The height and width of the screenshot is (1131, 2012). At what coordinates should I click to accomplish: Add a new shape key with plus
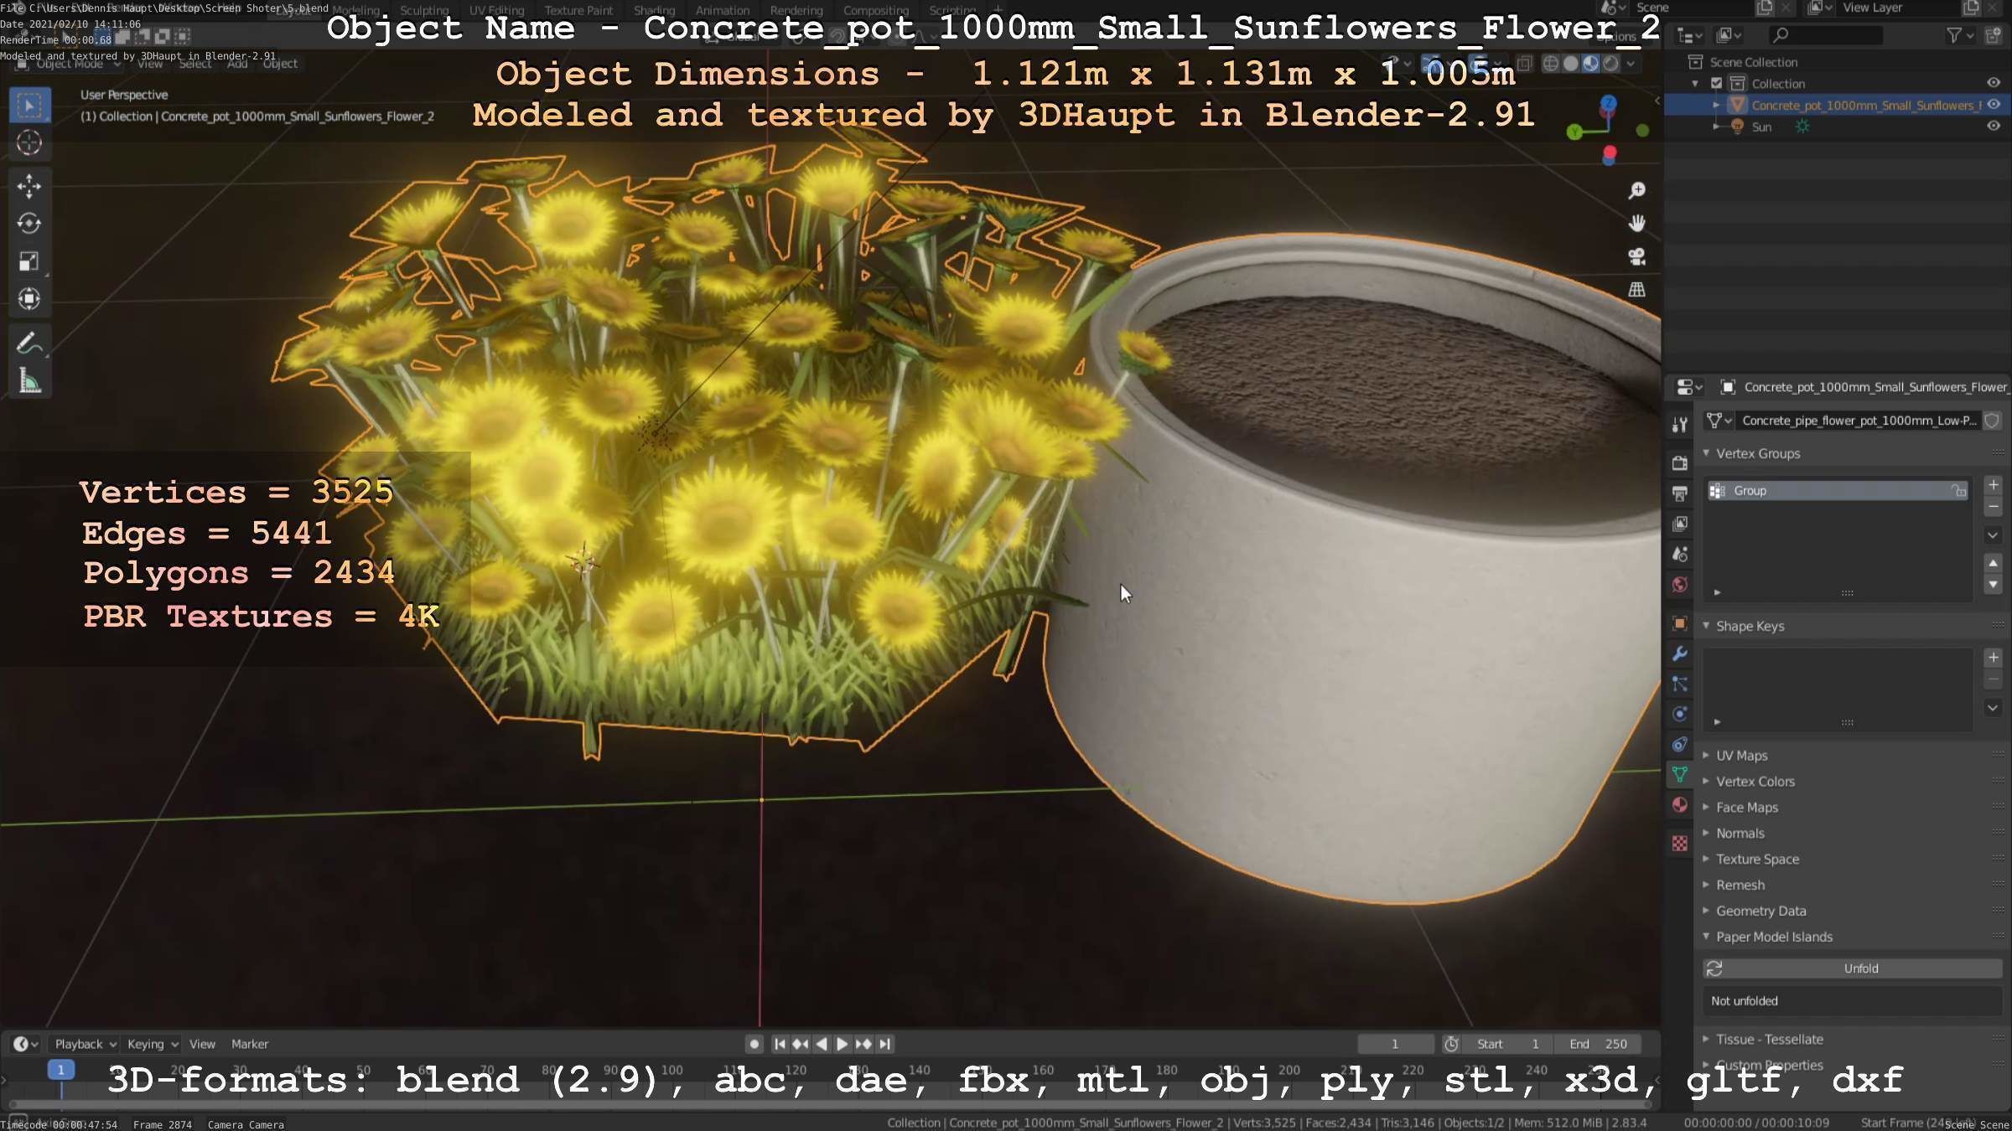[x=1994, y=658]
